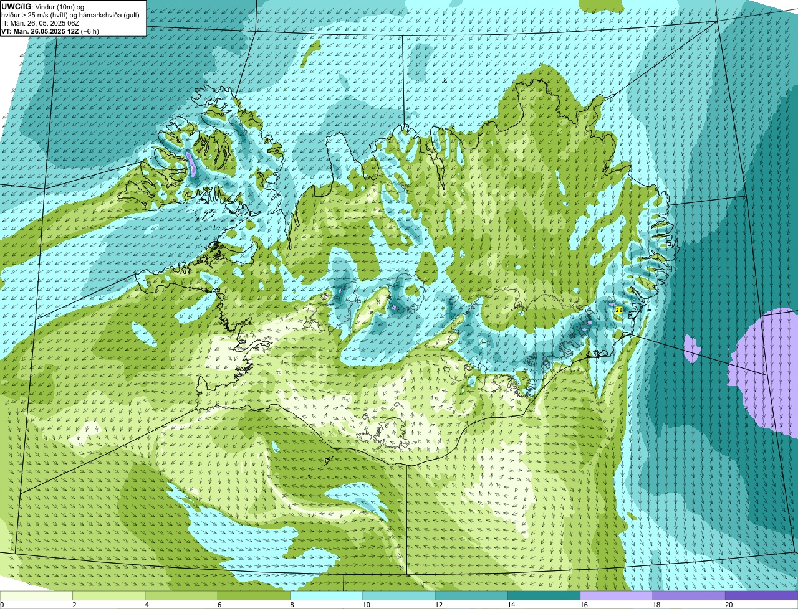This screenshot has height=609, width=798.
Task: Click the 4–6 m/s green legend swatch
Action: click(181, 595)
